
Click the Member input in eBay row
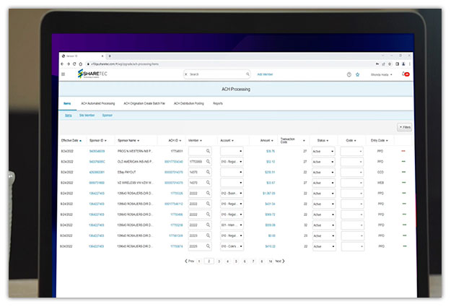click(196, 172)
